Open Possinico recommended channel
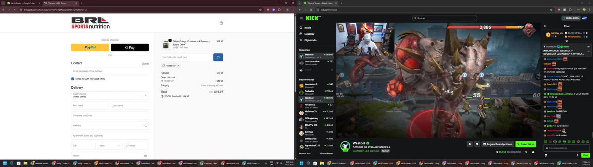 coord(316,106)
